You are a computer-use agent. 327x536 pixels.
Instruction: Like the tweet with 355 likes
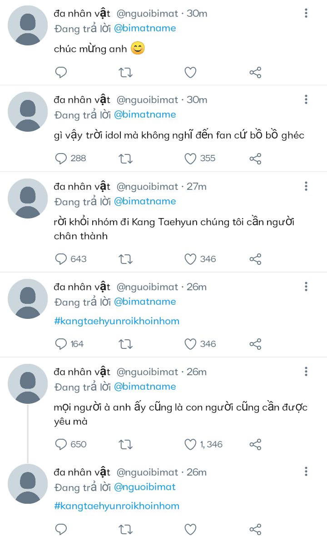click(190, 159)
